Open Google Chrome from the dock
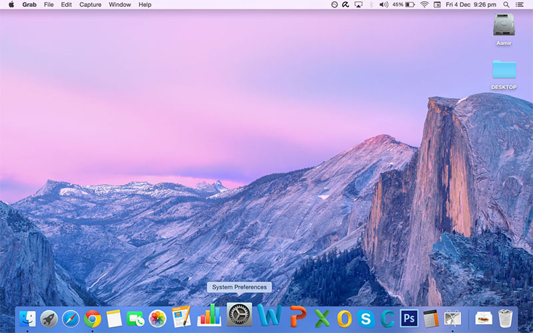This screenshot has width=533, height=333. point(93,319)
